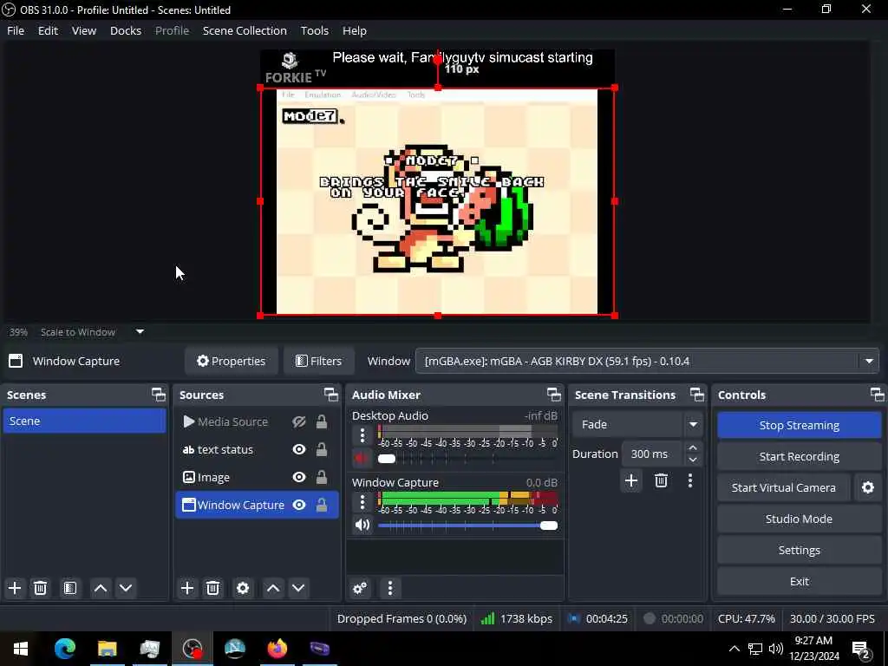Pop out the Scenes dock
The height and width of the screenshot is (666, 888).
pyautogui.click(x=159, y=395)
